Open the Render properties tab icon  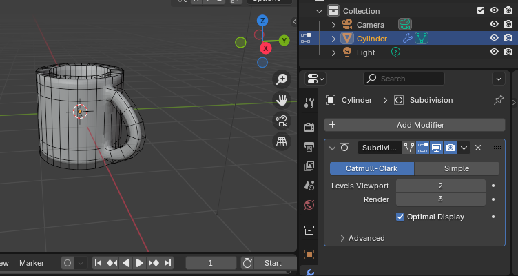pyautogui.click(x=309, y=127)
